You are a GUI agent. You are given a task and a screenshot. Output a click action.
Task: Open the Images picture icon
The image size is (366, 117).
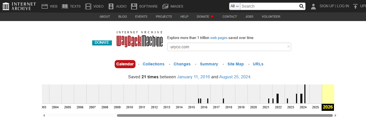[x=165, y=6]
